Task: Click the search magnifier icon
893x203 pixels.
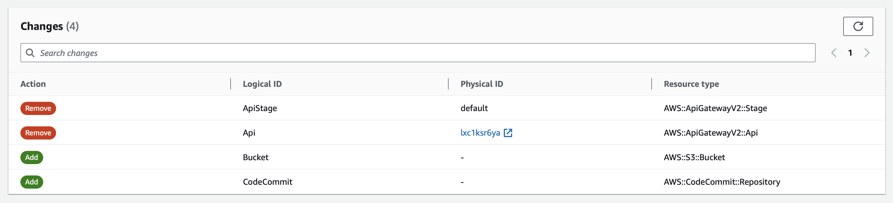Action: pyautogui.click(x=31, y=53)
